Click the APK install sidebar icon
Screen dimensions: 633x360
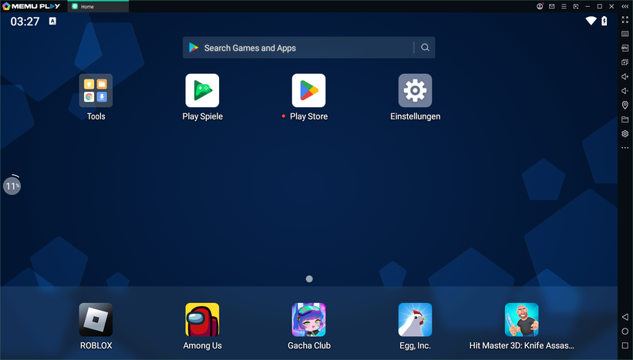[x=625, y=48]
